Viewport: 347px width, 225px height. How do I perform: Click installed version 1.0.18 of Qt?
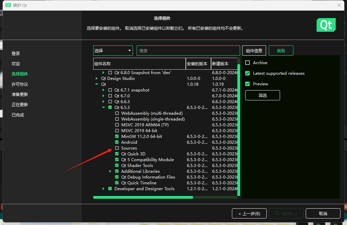coord(193,84)
